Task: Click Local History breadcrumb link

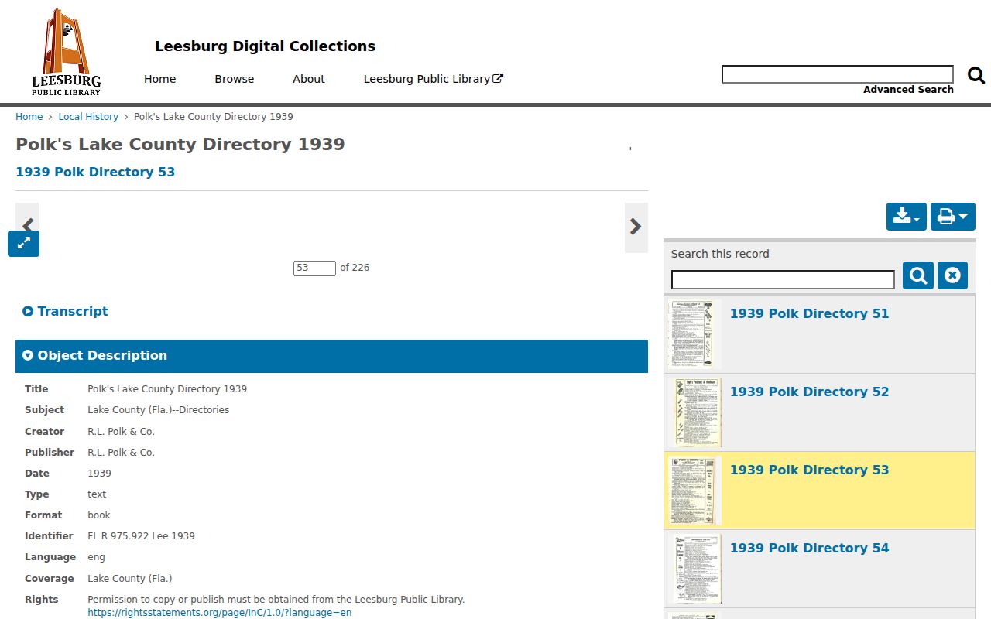Action: 88,117
